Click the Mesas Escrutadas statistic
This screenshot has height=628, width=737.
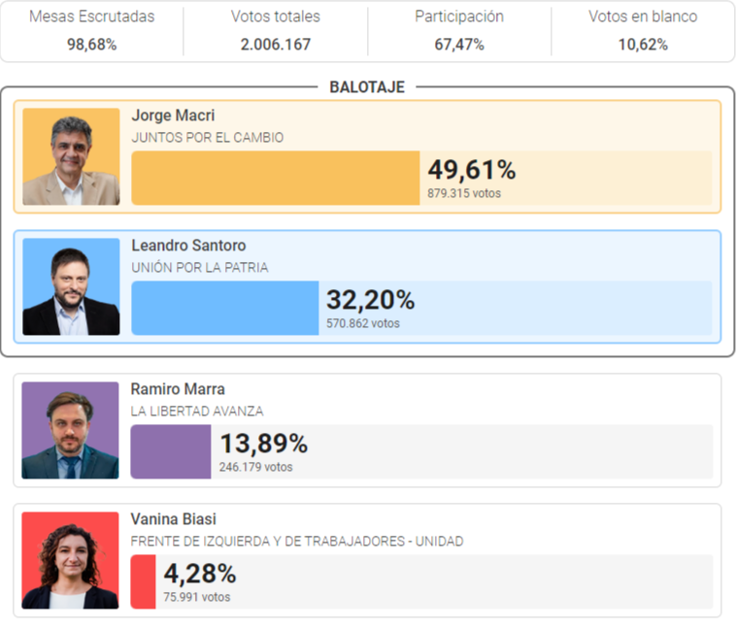[91, 30]
